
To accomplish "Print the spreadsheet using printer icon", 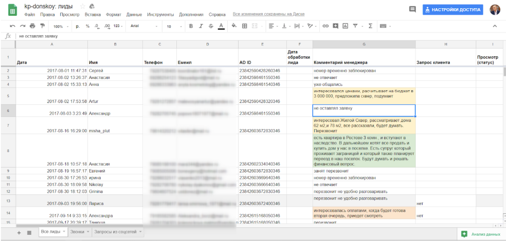I will click(x=31, y=26).
